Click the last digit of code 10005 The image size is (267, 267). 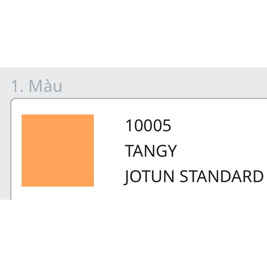[x=167, y=126]
